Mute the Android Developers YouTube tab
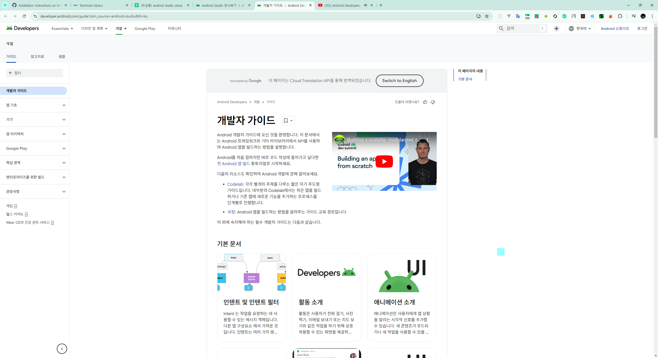 point(365,5)
